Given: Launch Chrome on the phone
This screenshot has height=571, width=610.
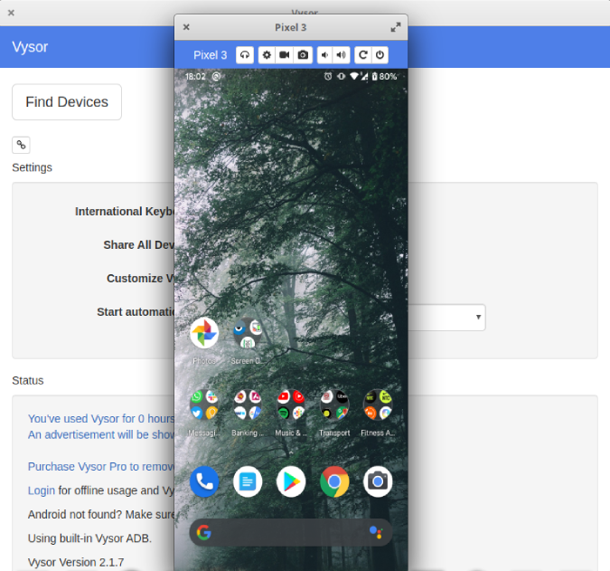Looking at the screenshot, I should pyautogui.click(x=334, y=481).
